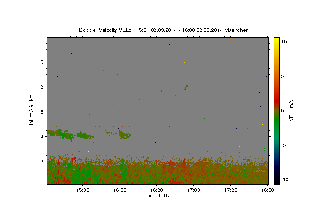Click the height tick label 4
This screenshot has width=332, height=221.
pyautogui.click(x=42, y=137)
